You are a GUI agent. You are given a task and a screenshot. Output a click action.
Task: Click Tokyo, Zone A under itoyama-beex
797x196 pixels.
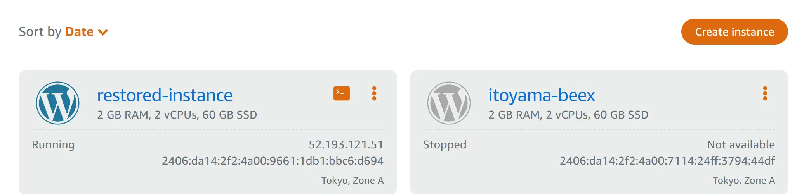(x=744, y=181)
